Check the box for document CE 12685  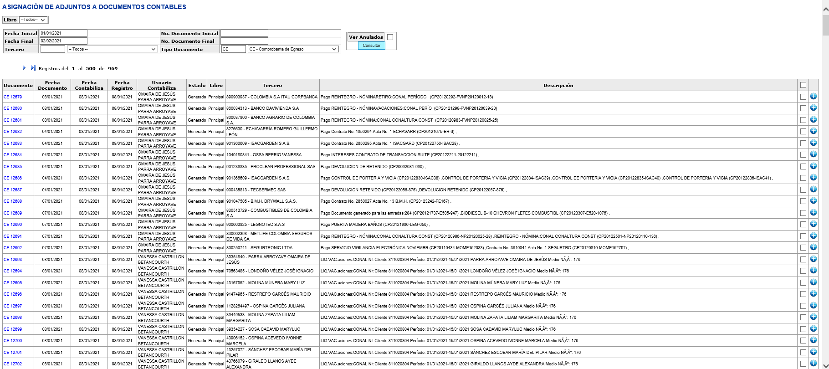pos(803,166)
